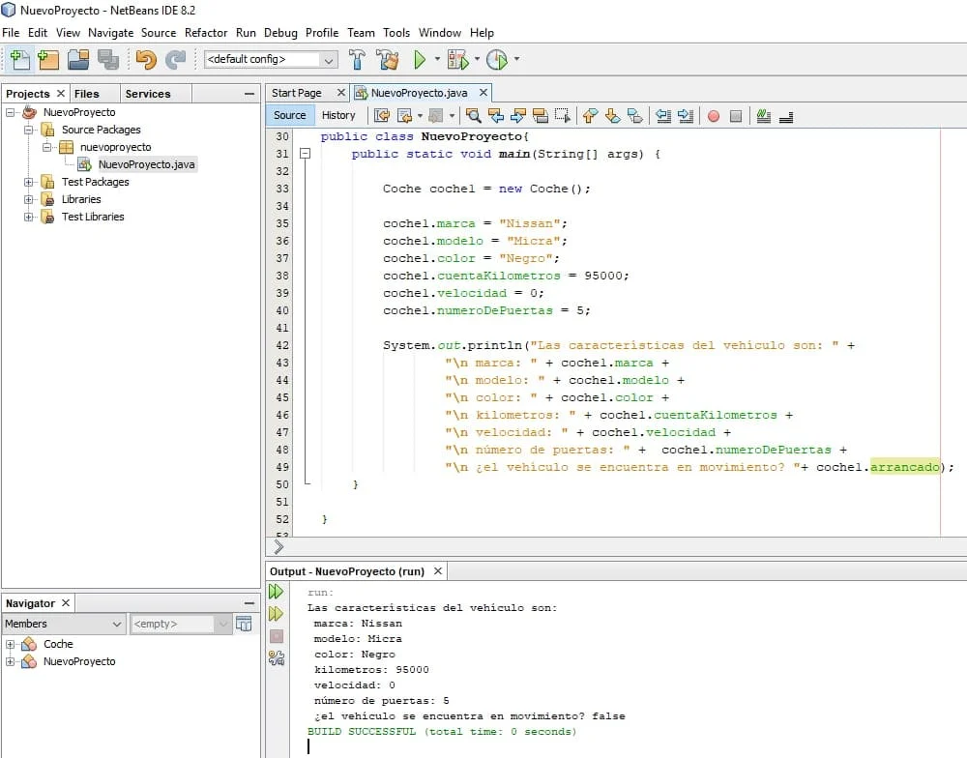Collapse the Source Packages node
Screen dimensions: 967x758
tap(28, 130)
